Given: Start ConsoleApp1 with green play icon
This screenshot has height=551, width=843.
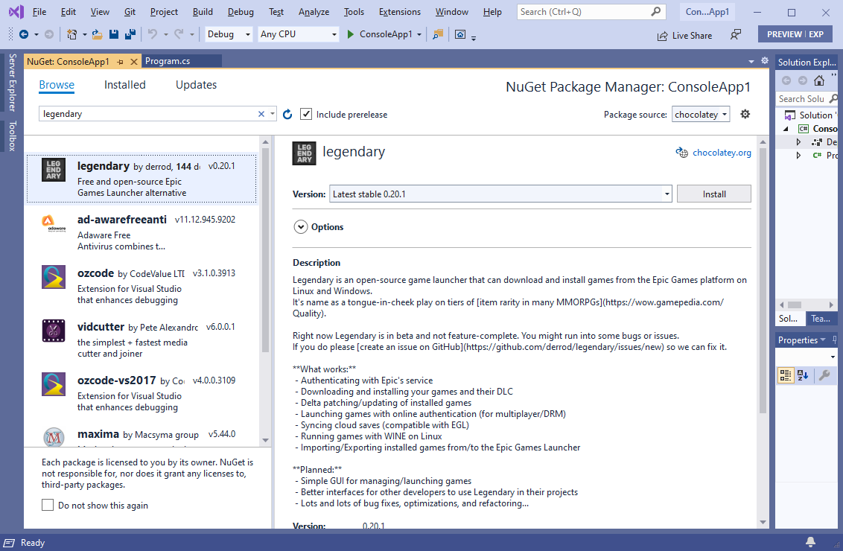Looking at the screenshot, I should (x=351, y=34).
